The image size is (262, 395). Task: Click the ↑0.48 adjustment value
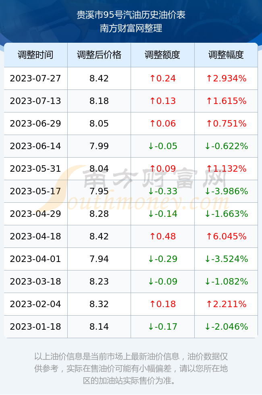(162, 236)
